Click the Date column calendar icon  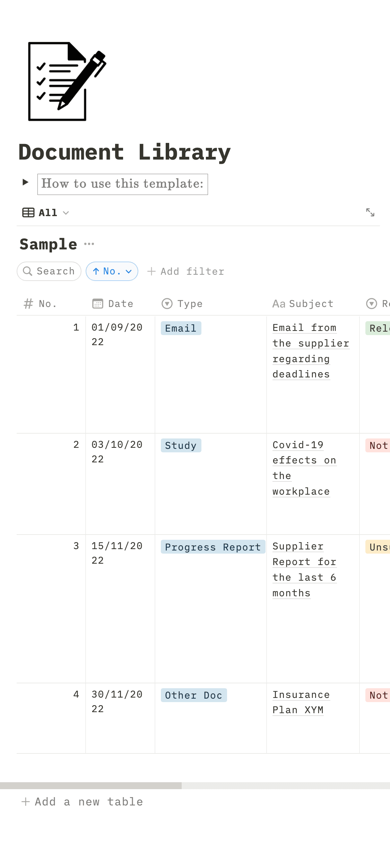pyautogui.click(x=98, y=304)
